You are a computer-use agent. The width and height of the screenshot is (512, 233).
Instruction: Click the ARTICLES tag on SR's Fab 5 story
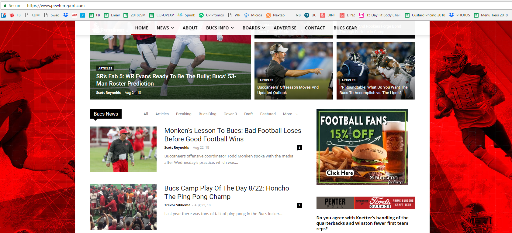click(105, 69)
